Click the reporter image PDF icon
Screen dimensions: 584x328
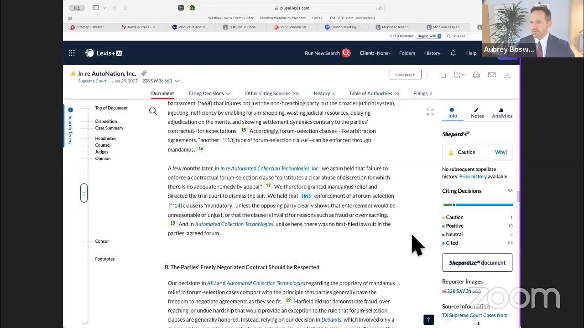[444, 291]
